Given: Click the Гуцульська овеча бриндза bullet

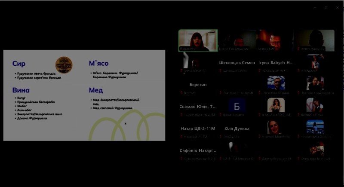Looking at the screenshot, I should [x=36, y=74].
